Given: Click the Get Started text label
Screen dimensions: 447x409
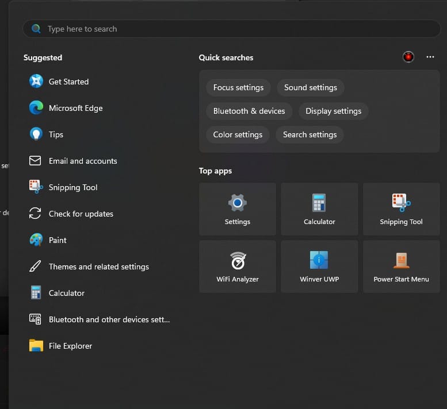Looking at the screenshot, I should pyautogui.click(x=68, y=82).
